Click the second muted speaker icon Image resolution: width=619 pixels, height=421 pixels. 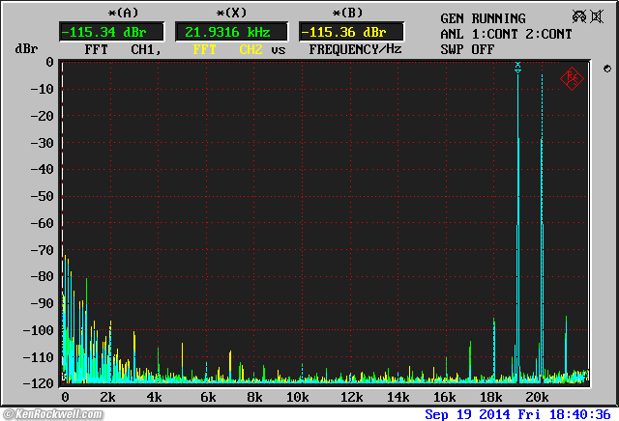point(599,16)
